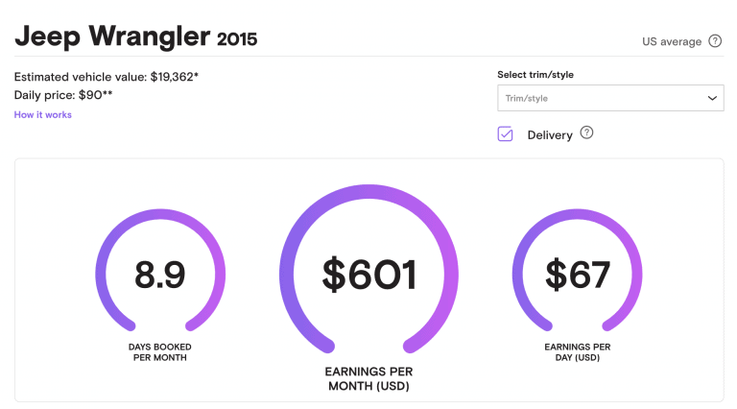This screenshot has width=737, height=409.
Task: Toggle the Delivery checkbox
Action: [506, 134]
